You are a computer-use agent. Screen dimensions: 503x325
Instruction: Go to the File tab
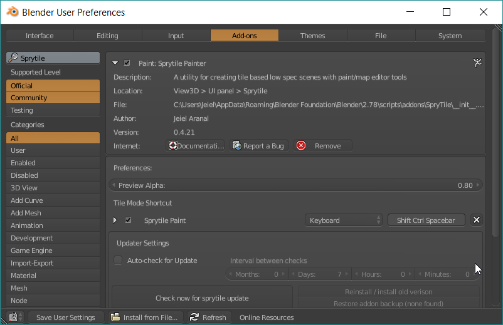pos(381,36)
